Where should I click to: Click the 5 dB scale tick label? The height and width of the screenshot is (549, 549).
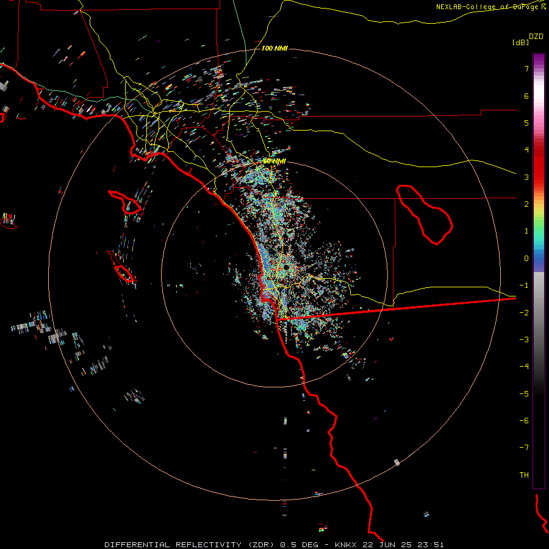526,123
